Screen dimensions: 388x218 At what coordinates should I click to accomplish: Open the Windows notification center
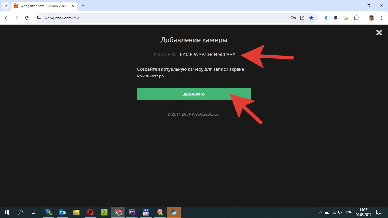(378, 212)
